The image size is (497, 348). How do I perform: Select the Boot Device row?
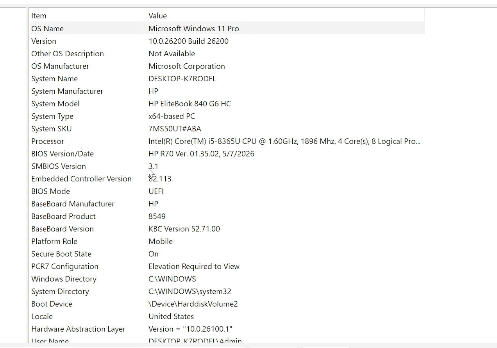pyautogui.click(x=227, y=304)
